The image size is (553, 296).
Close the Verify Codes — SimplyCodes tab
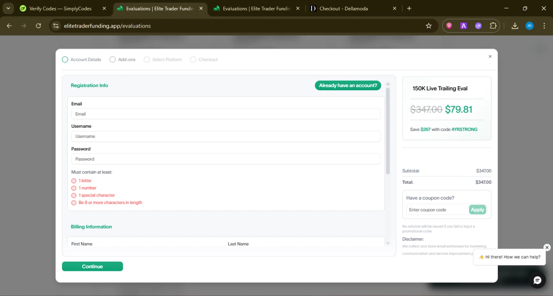point(104,8)
